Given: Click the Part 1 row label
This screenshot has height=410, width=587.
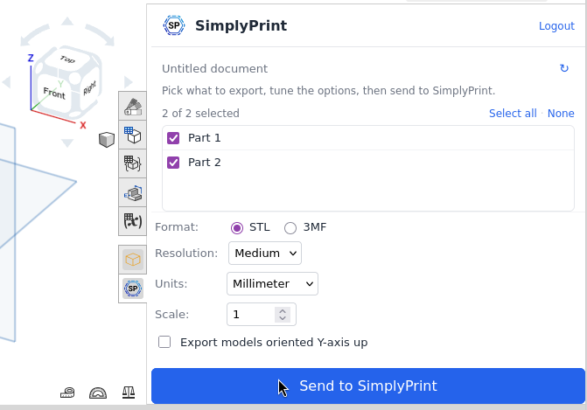Looking at the screenshot, I should coord(205,138).
